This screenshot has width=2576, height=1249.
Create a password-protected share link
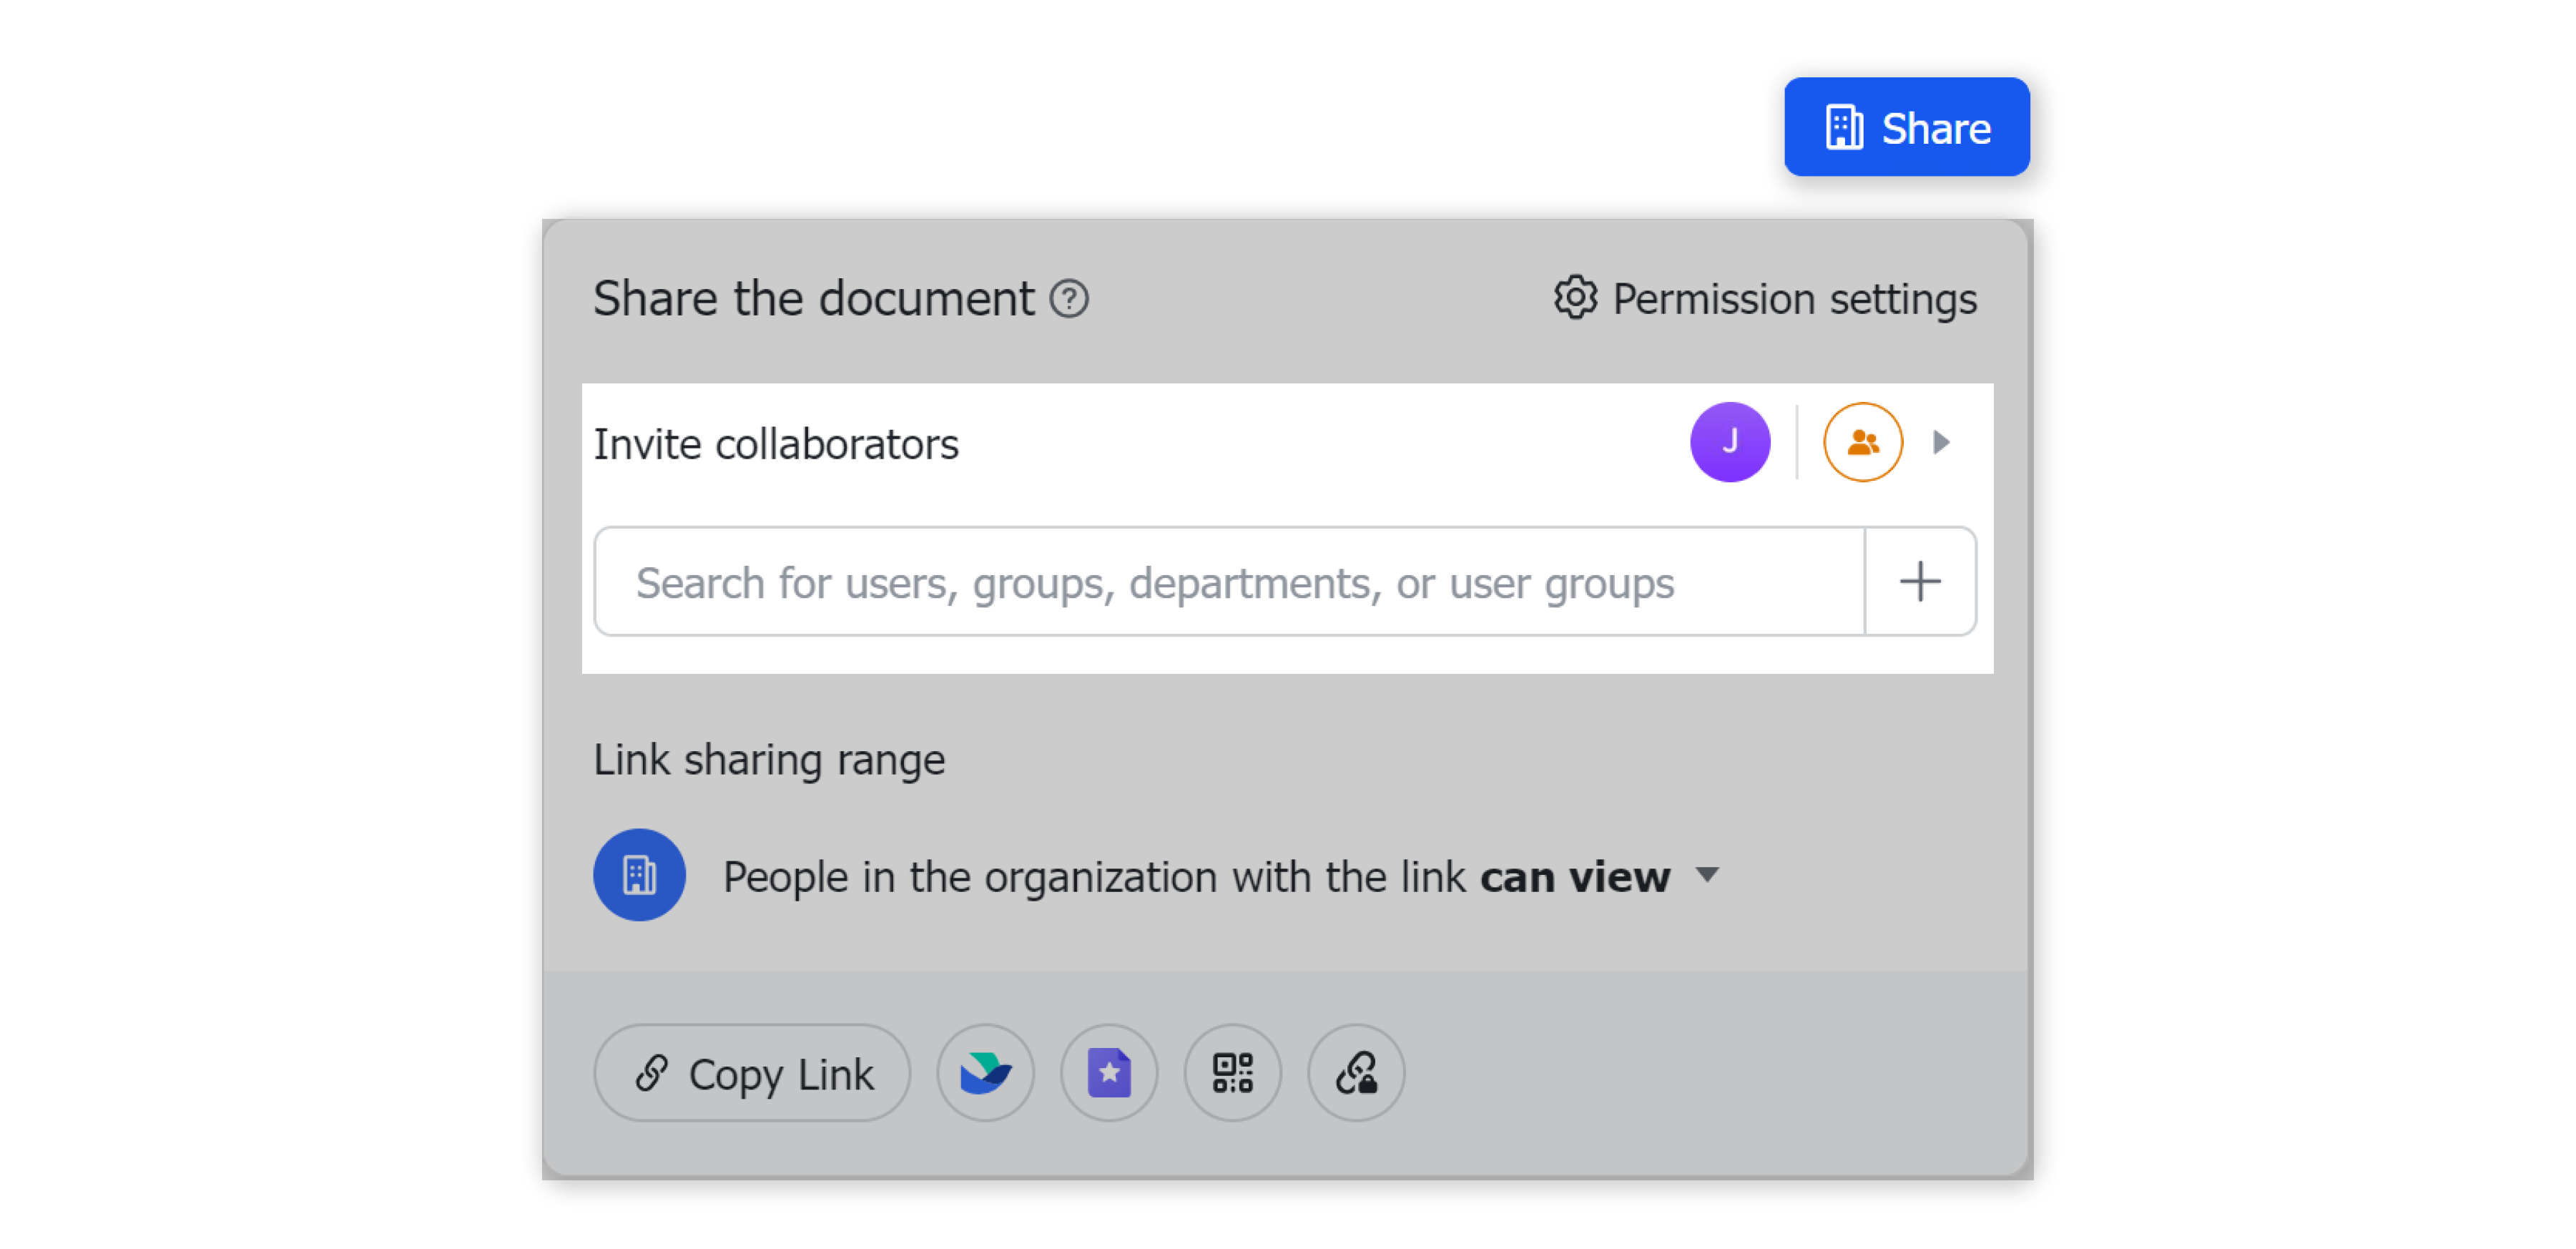[x=1356, y=1072]
